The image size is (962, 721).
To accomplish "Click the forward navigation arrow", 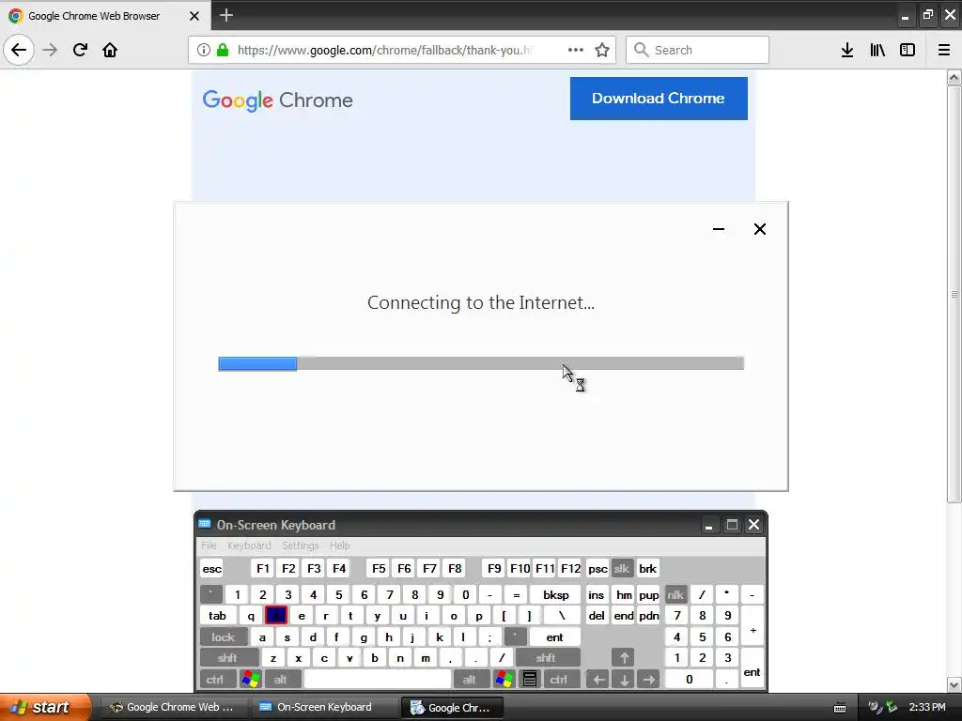I will tap(51, 50).
